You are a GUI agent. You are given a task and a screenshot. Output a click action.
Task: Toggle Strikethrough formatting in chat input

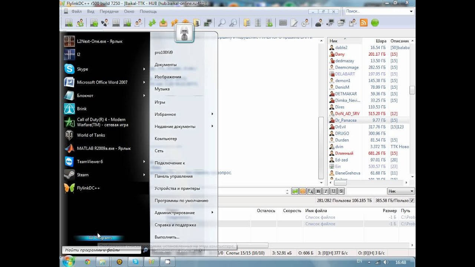point(341,191)
